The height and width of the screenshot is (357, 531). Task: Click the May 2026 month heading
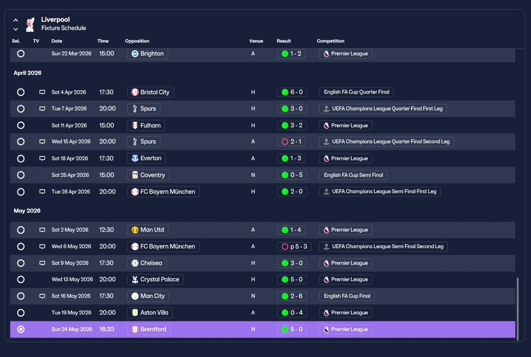click(x=27, y=211)
